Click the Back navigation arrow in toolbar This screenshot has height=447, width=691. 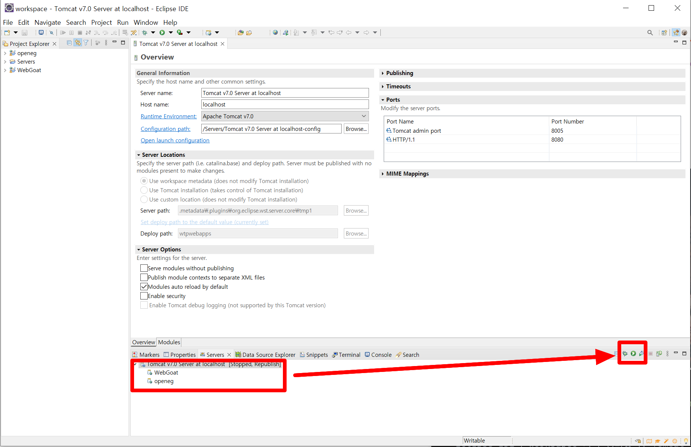tap(348, 33)
